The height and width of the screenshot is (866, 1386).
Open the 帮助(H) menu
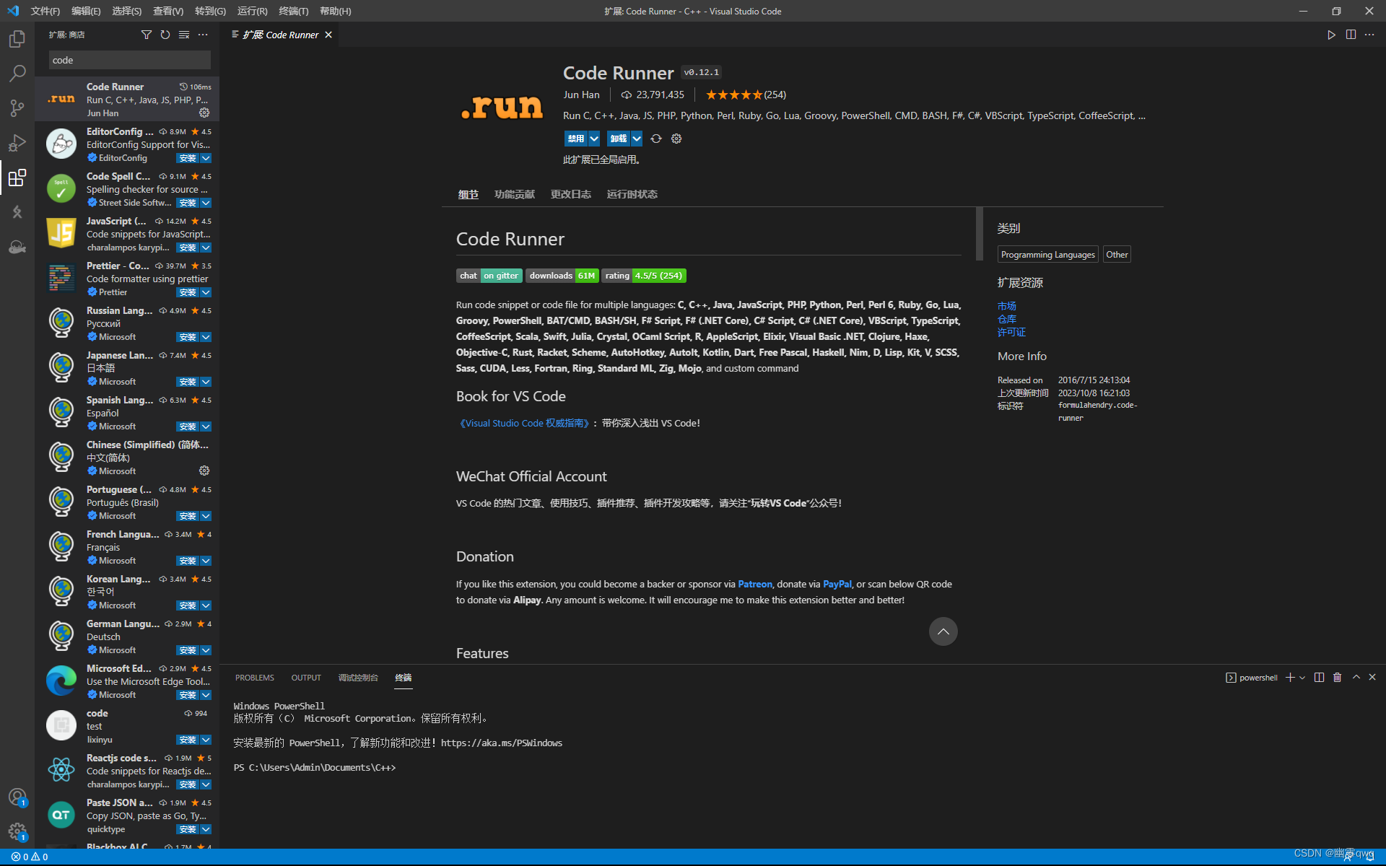tap(335, 11)
